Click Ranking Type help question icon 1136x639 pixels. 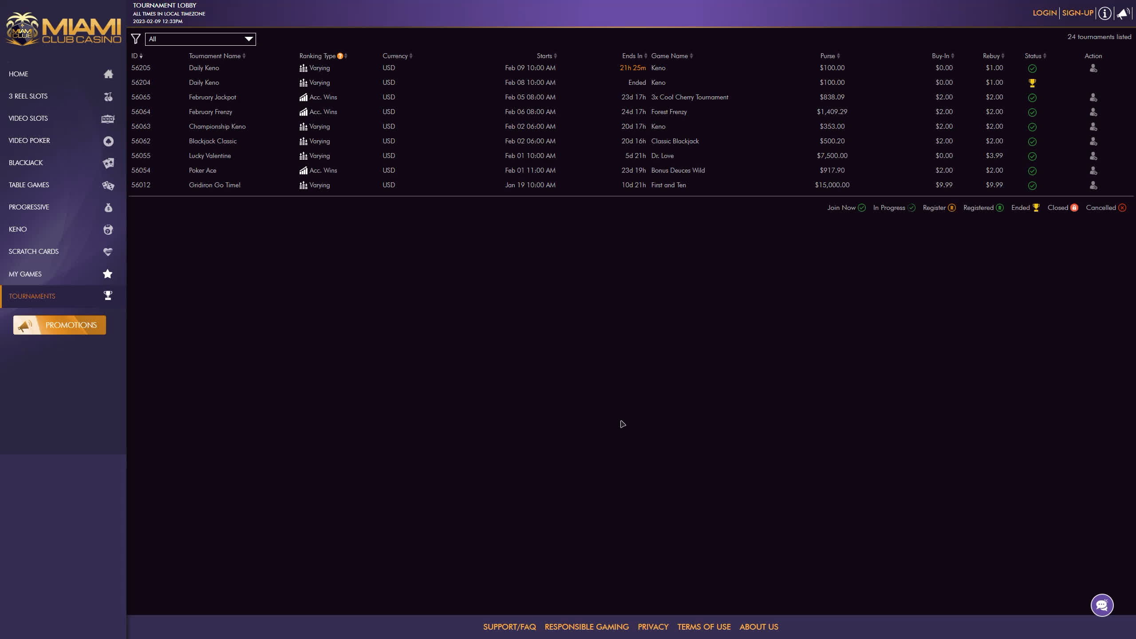point(340,56)
